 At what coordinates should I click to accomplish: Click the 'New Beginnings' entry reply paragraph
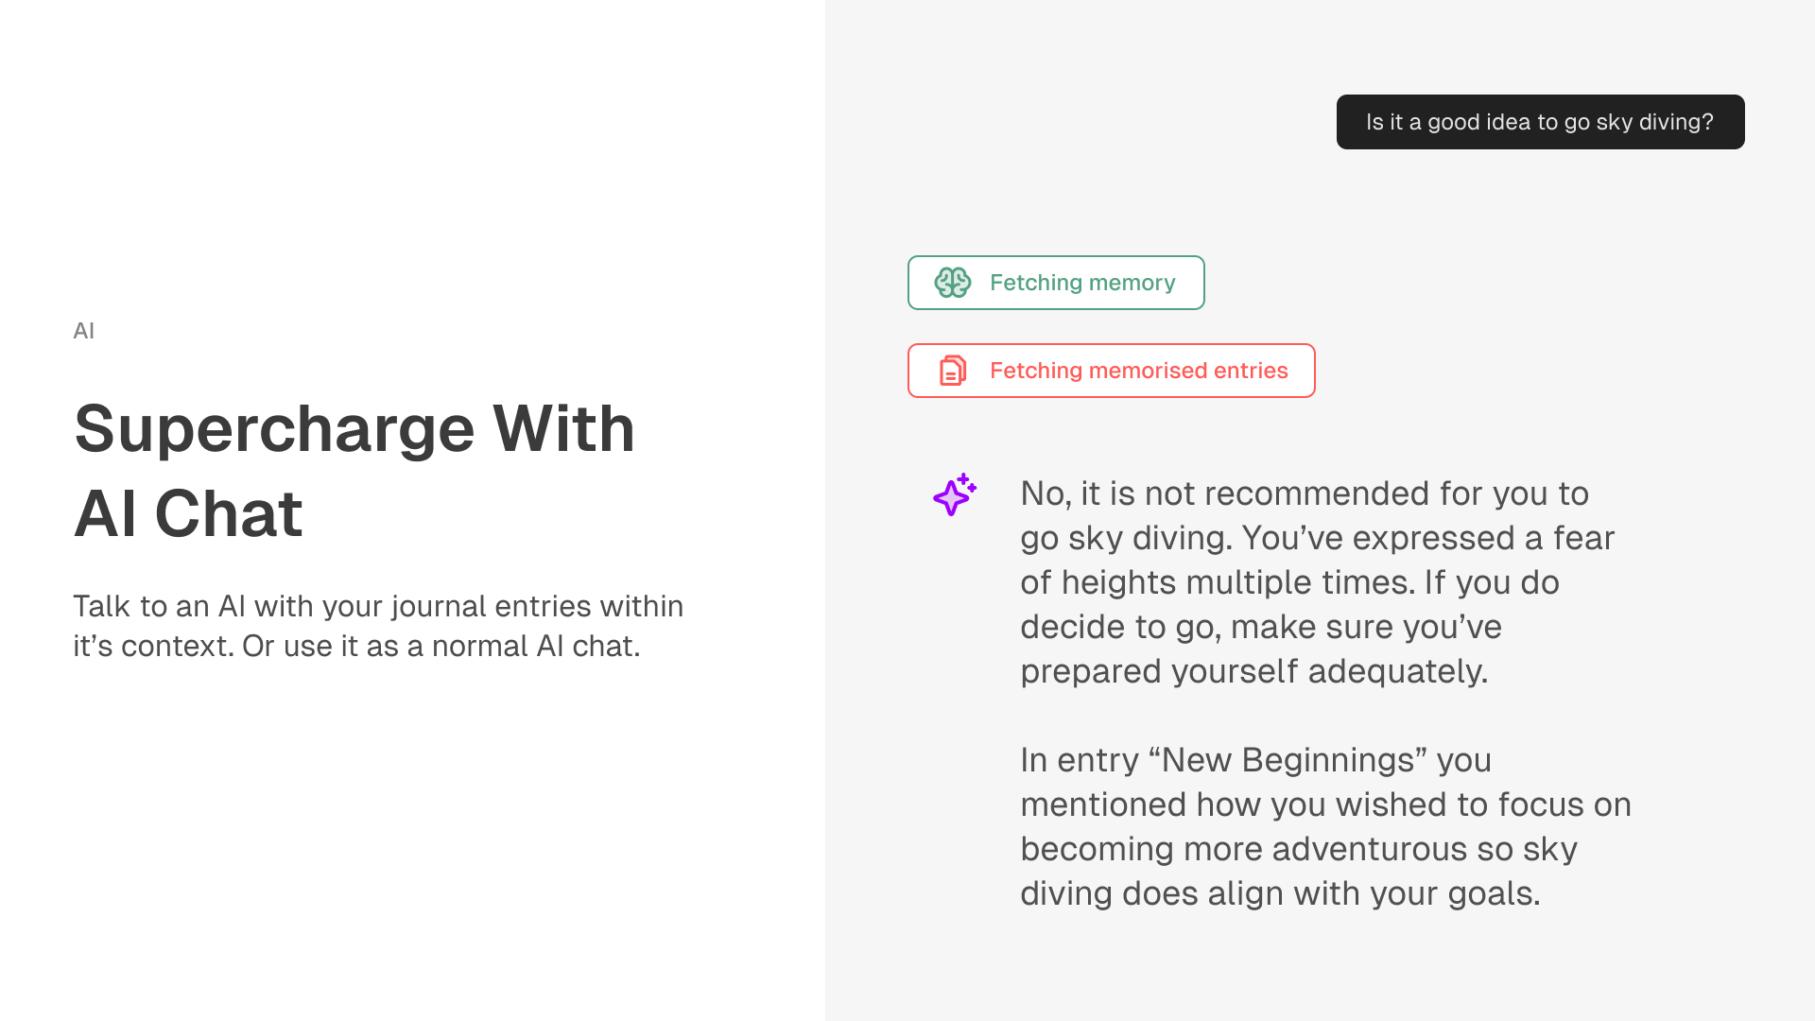pos(1325,826)
